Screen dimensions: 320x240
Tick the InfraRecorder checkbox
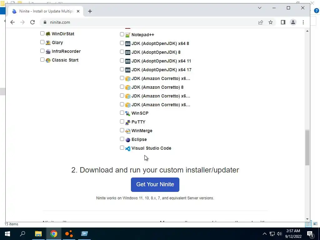tap(42, 51)
